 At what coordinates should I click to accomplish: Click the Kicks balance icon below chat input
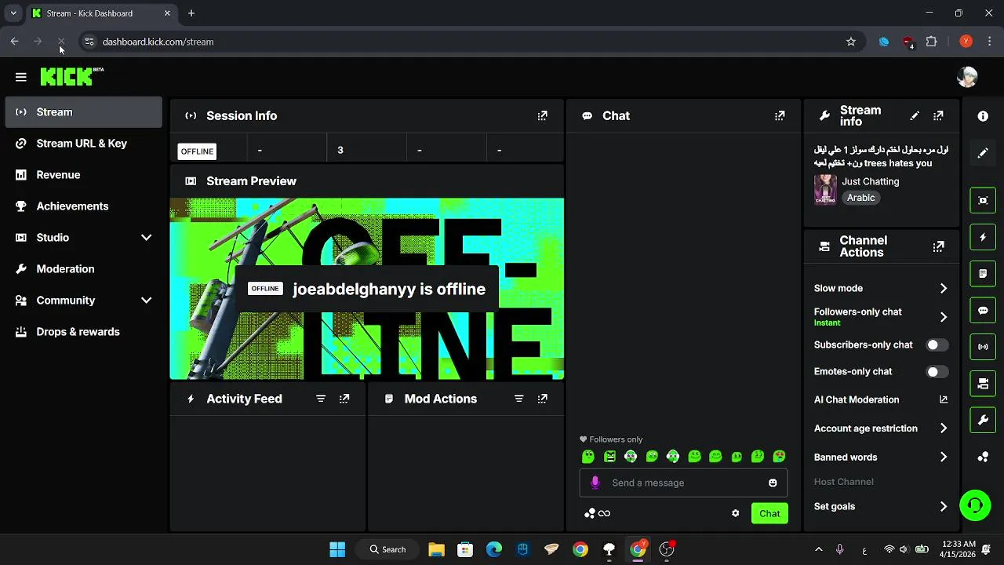pyautogui.click(x=597, y=513)
